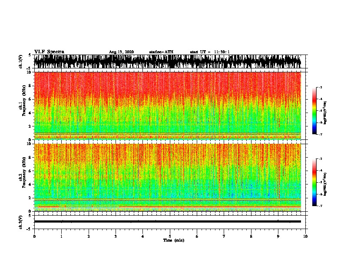Click the time axis tick label "7"
The width and height of the screenshot is (344, 265).
pyautogui.click(x=224, y=236)
